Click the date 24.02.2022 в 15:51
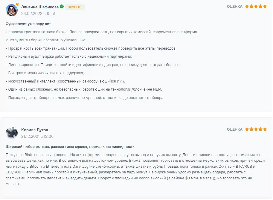 pyautogui.click(x=38, y=13)
